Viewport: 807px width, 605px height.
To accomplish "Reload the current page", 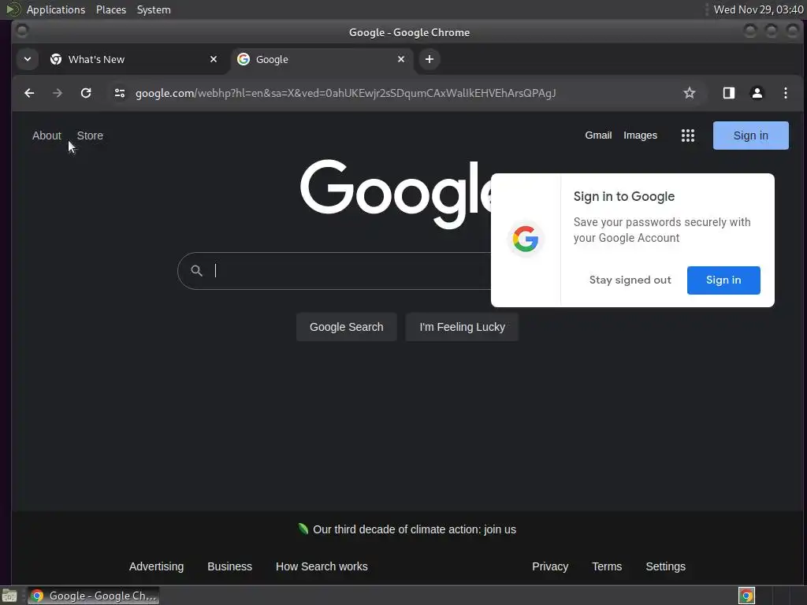I will coord(86,93).
